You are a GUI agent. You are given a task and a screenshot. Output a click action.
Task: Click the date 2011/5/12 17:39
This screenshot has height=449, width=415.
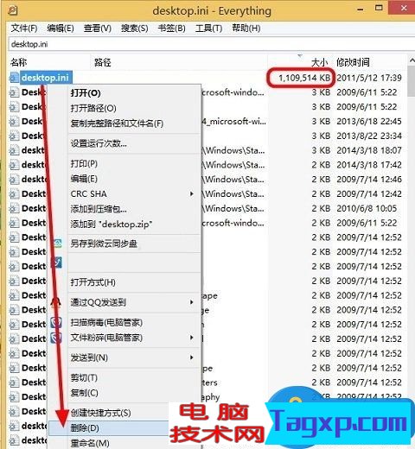point(369,78)
